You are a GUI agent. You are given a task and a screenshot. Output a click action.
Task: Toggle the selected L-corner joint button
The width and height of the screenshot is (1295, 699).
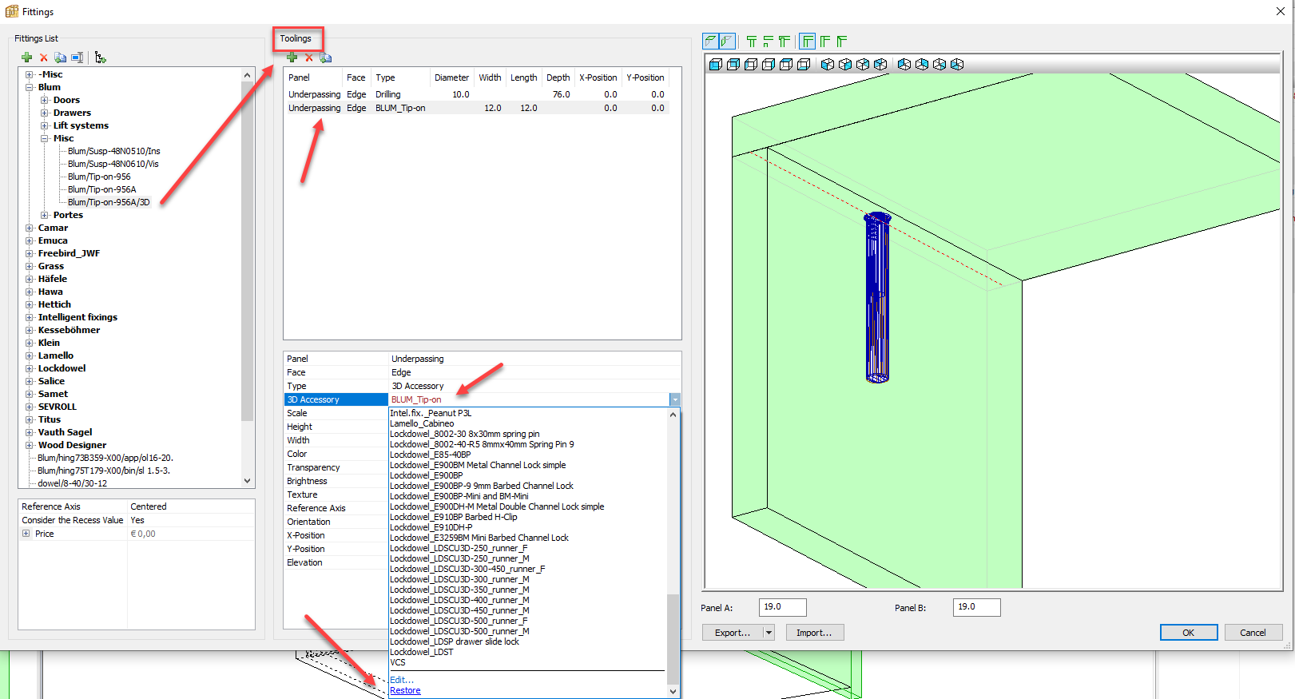click(x=808, y=42)
